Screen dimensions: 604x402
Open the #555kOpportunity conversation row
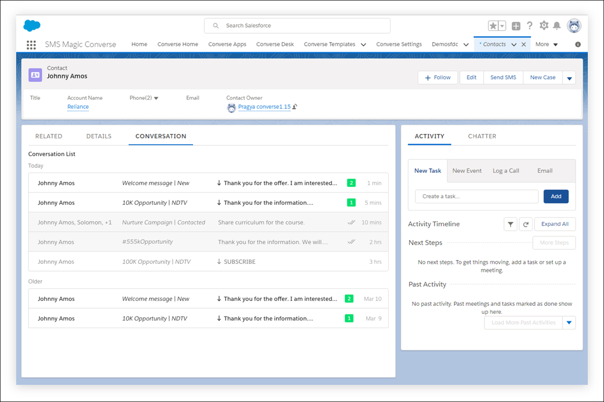[x=208, y=242]
